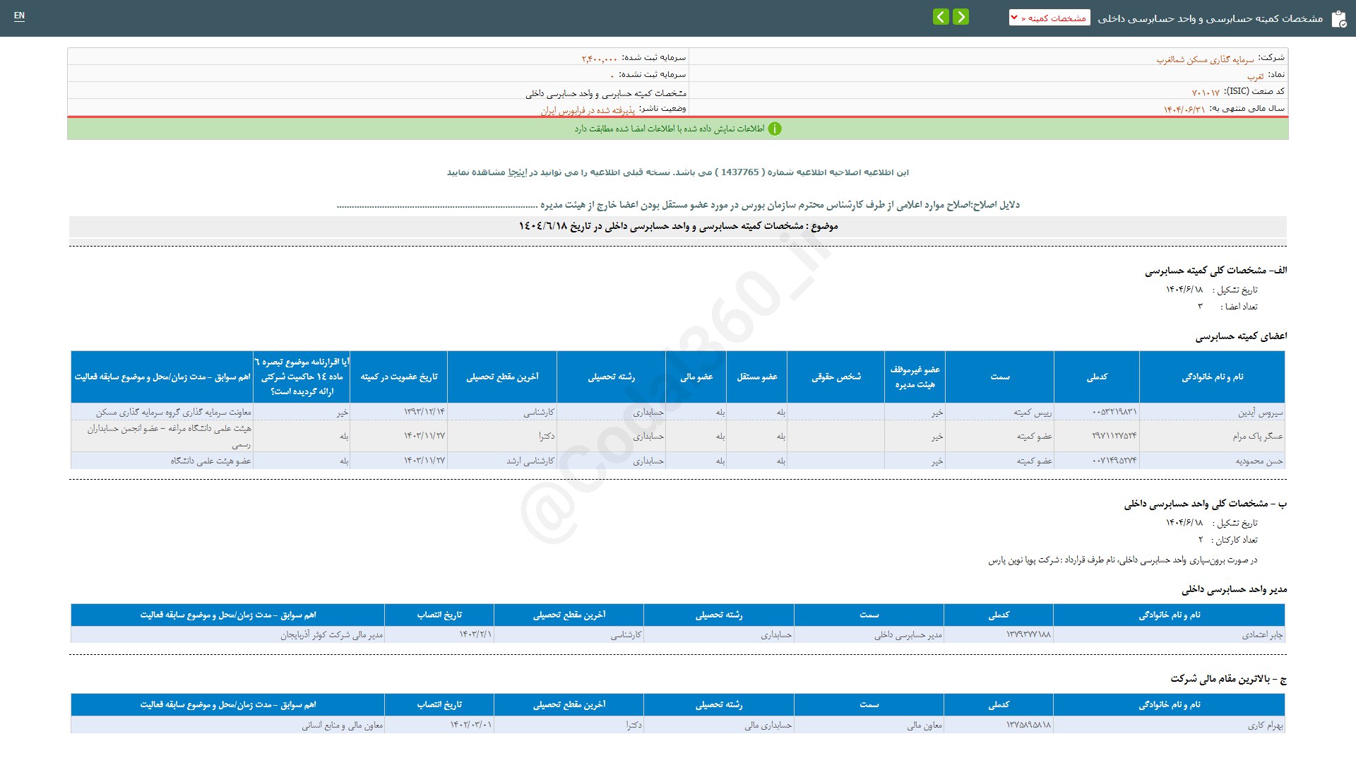Click the industry code 701017 value
The height and width of the screenshot is (763, 1356).
1206,93
